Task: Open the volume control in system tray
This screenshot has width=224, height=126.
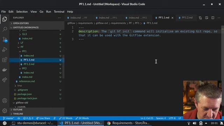Action: click(x=195, y=123)
